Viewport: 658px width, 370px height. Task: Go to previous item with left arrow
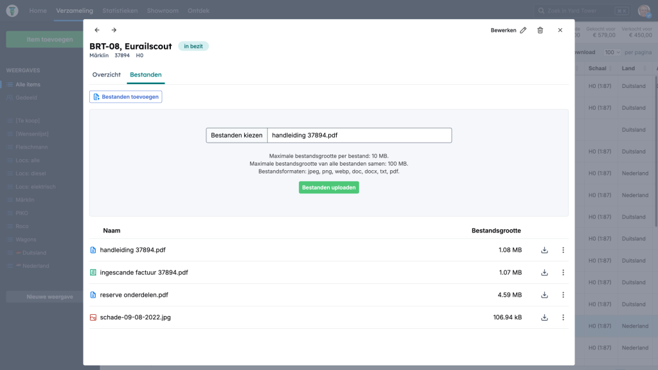tap(97, 30)
